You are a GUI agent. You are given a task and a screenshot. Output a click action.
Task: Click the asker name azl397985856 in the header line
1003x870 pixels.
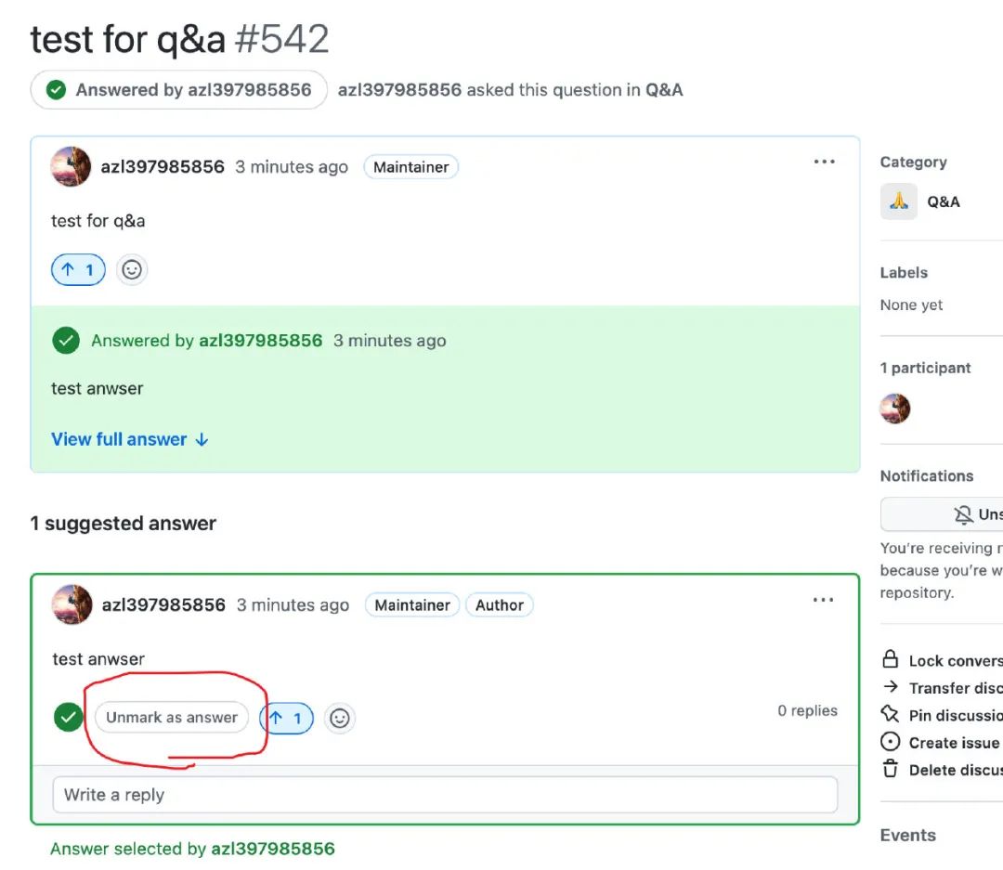[x=399, y=89]
